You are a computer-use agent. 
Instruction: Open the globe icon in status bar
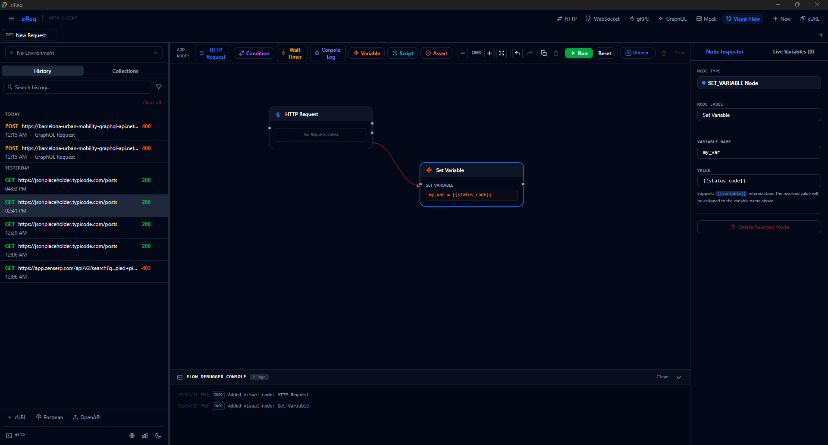132,436
